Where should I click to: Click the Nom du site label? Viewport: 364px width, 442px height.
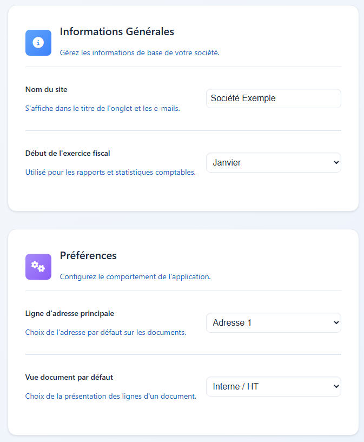[45, 89]
